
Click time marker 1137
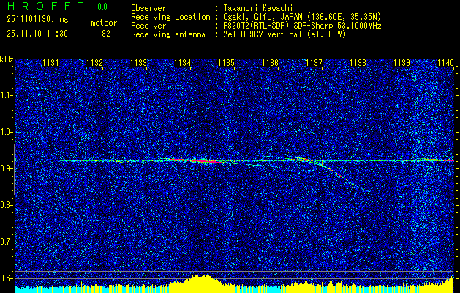[x=314, y=63]
